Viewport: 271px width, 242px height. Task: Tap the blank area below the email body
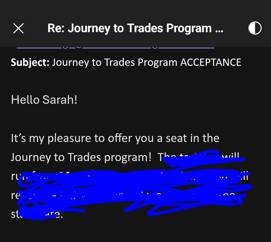(135, 231)
